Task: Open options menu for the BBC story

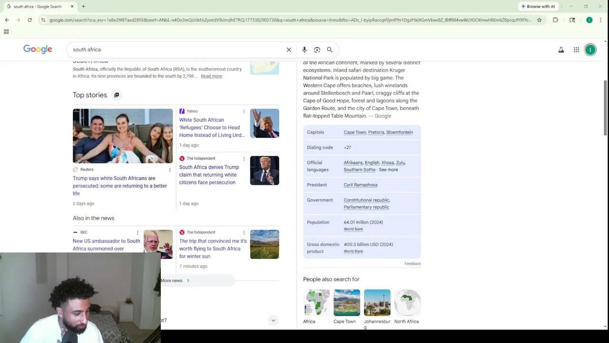Action: click(138, 232)
